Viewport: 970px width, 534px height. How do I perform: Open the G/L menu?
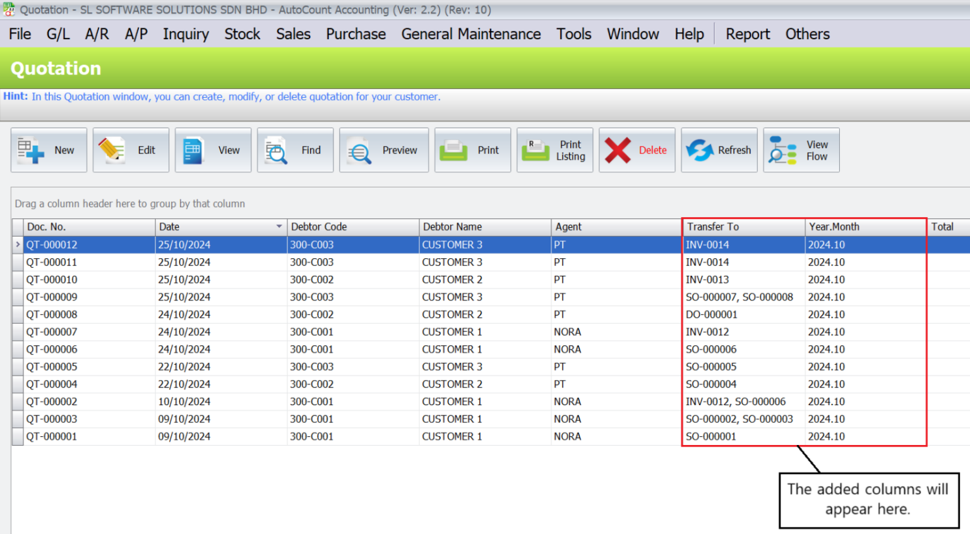(58, 34)
